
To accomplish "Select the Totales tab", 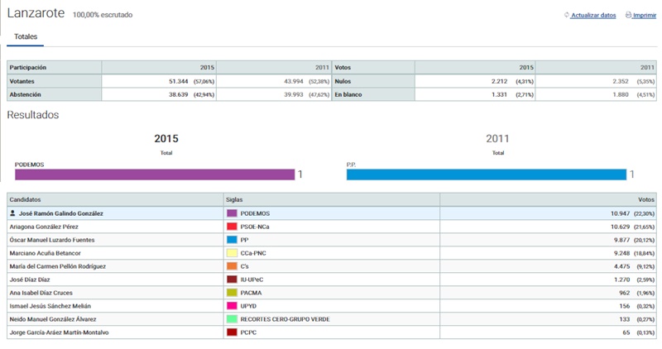I will pyautogui.click(x=26, y=37).
